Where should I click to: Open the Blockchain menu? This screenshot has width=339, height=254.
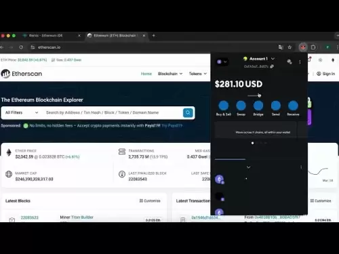click(x=170, y=74)
